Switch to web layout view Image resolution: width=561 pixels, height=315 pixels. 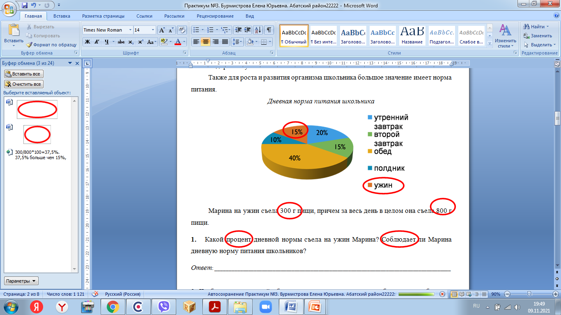pos(468,294)
